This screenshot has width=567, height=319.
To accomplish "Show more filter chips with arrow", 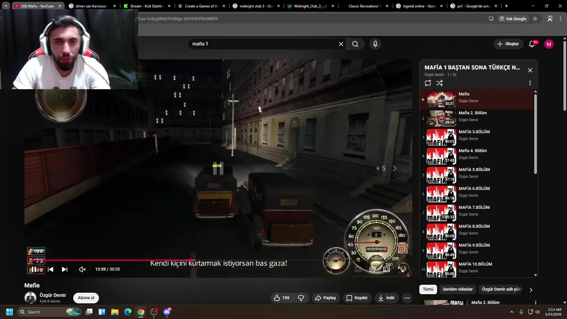I will pos(531,290).
